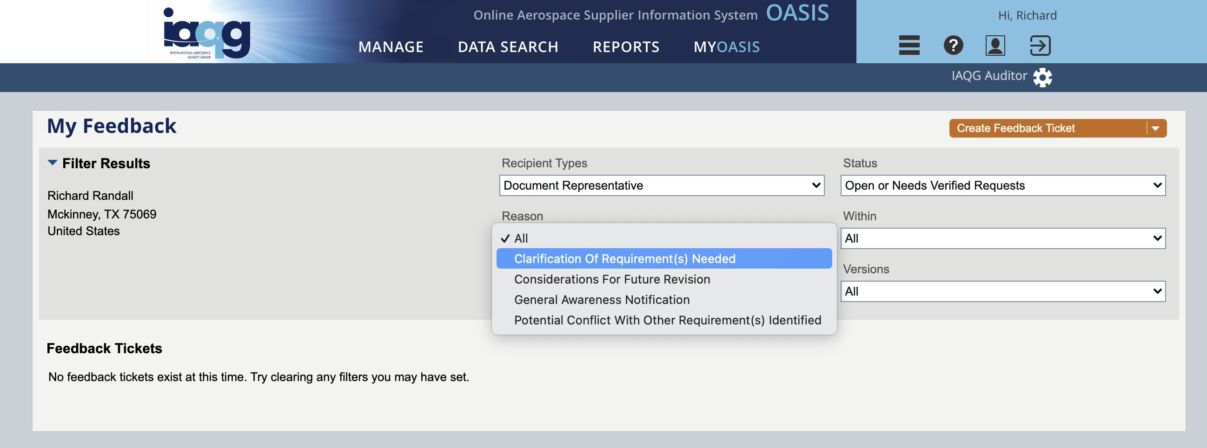The image size is (1207, 448).
Task: Click the Hi, Richard greeting
Action: tap(1027, 15)
